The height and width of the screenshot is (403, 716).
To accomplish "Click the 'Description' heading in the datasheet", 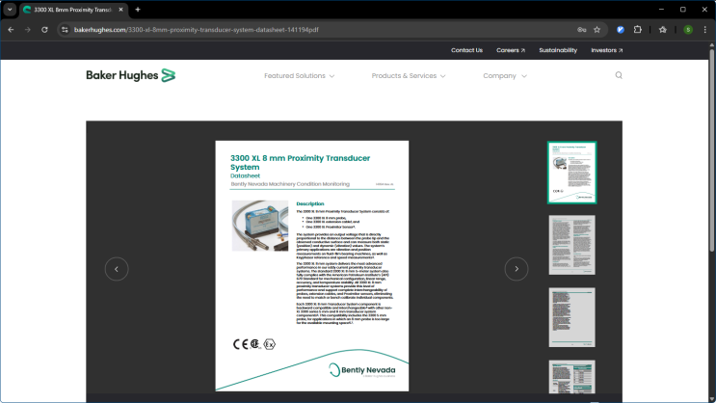I will click(x=310, y=203).
